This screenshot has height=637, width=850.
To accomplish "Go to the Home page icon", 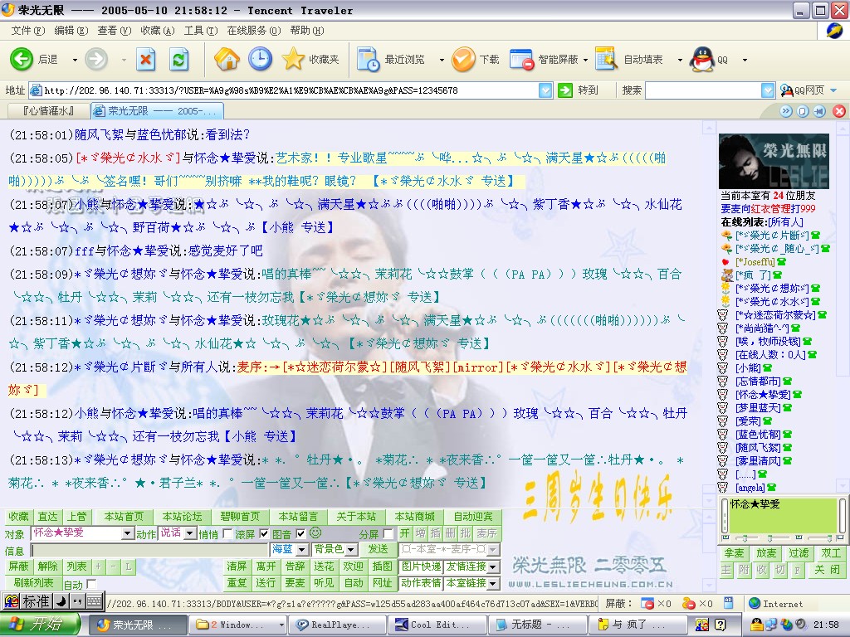I will [x=227, y=59].
